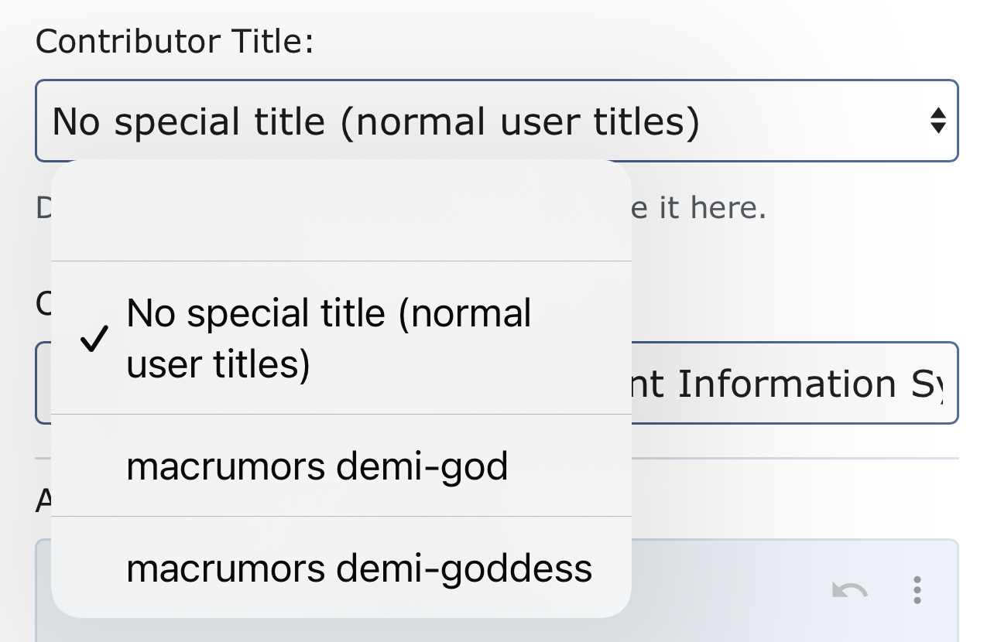Select the blank option atop the popup list

(341, 211)
